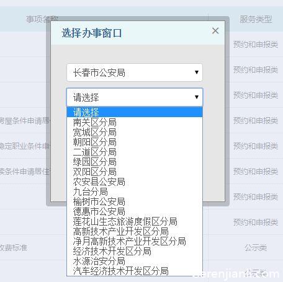Screen dimensions: 283x282
Task: Choose 水源治安分局 option
Action: [x=135, y=261]
